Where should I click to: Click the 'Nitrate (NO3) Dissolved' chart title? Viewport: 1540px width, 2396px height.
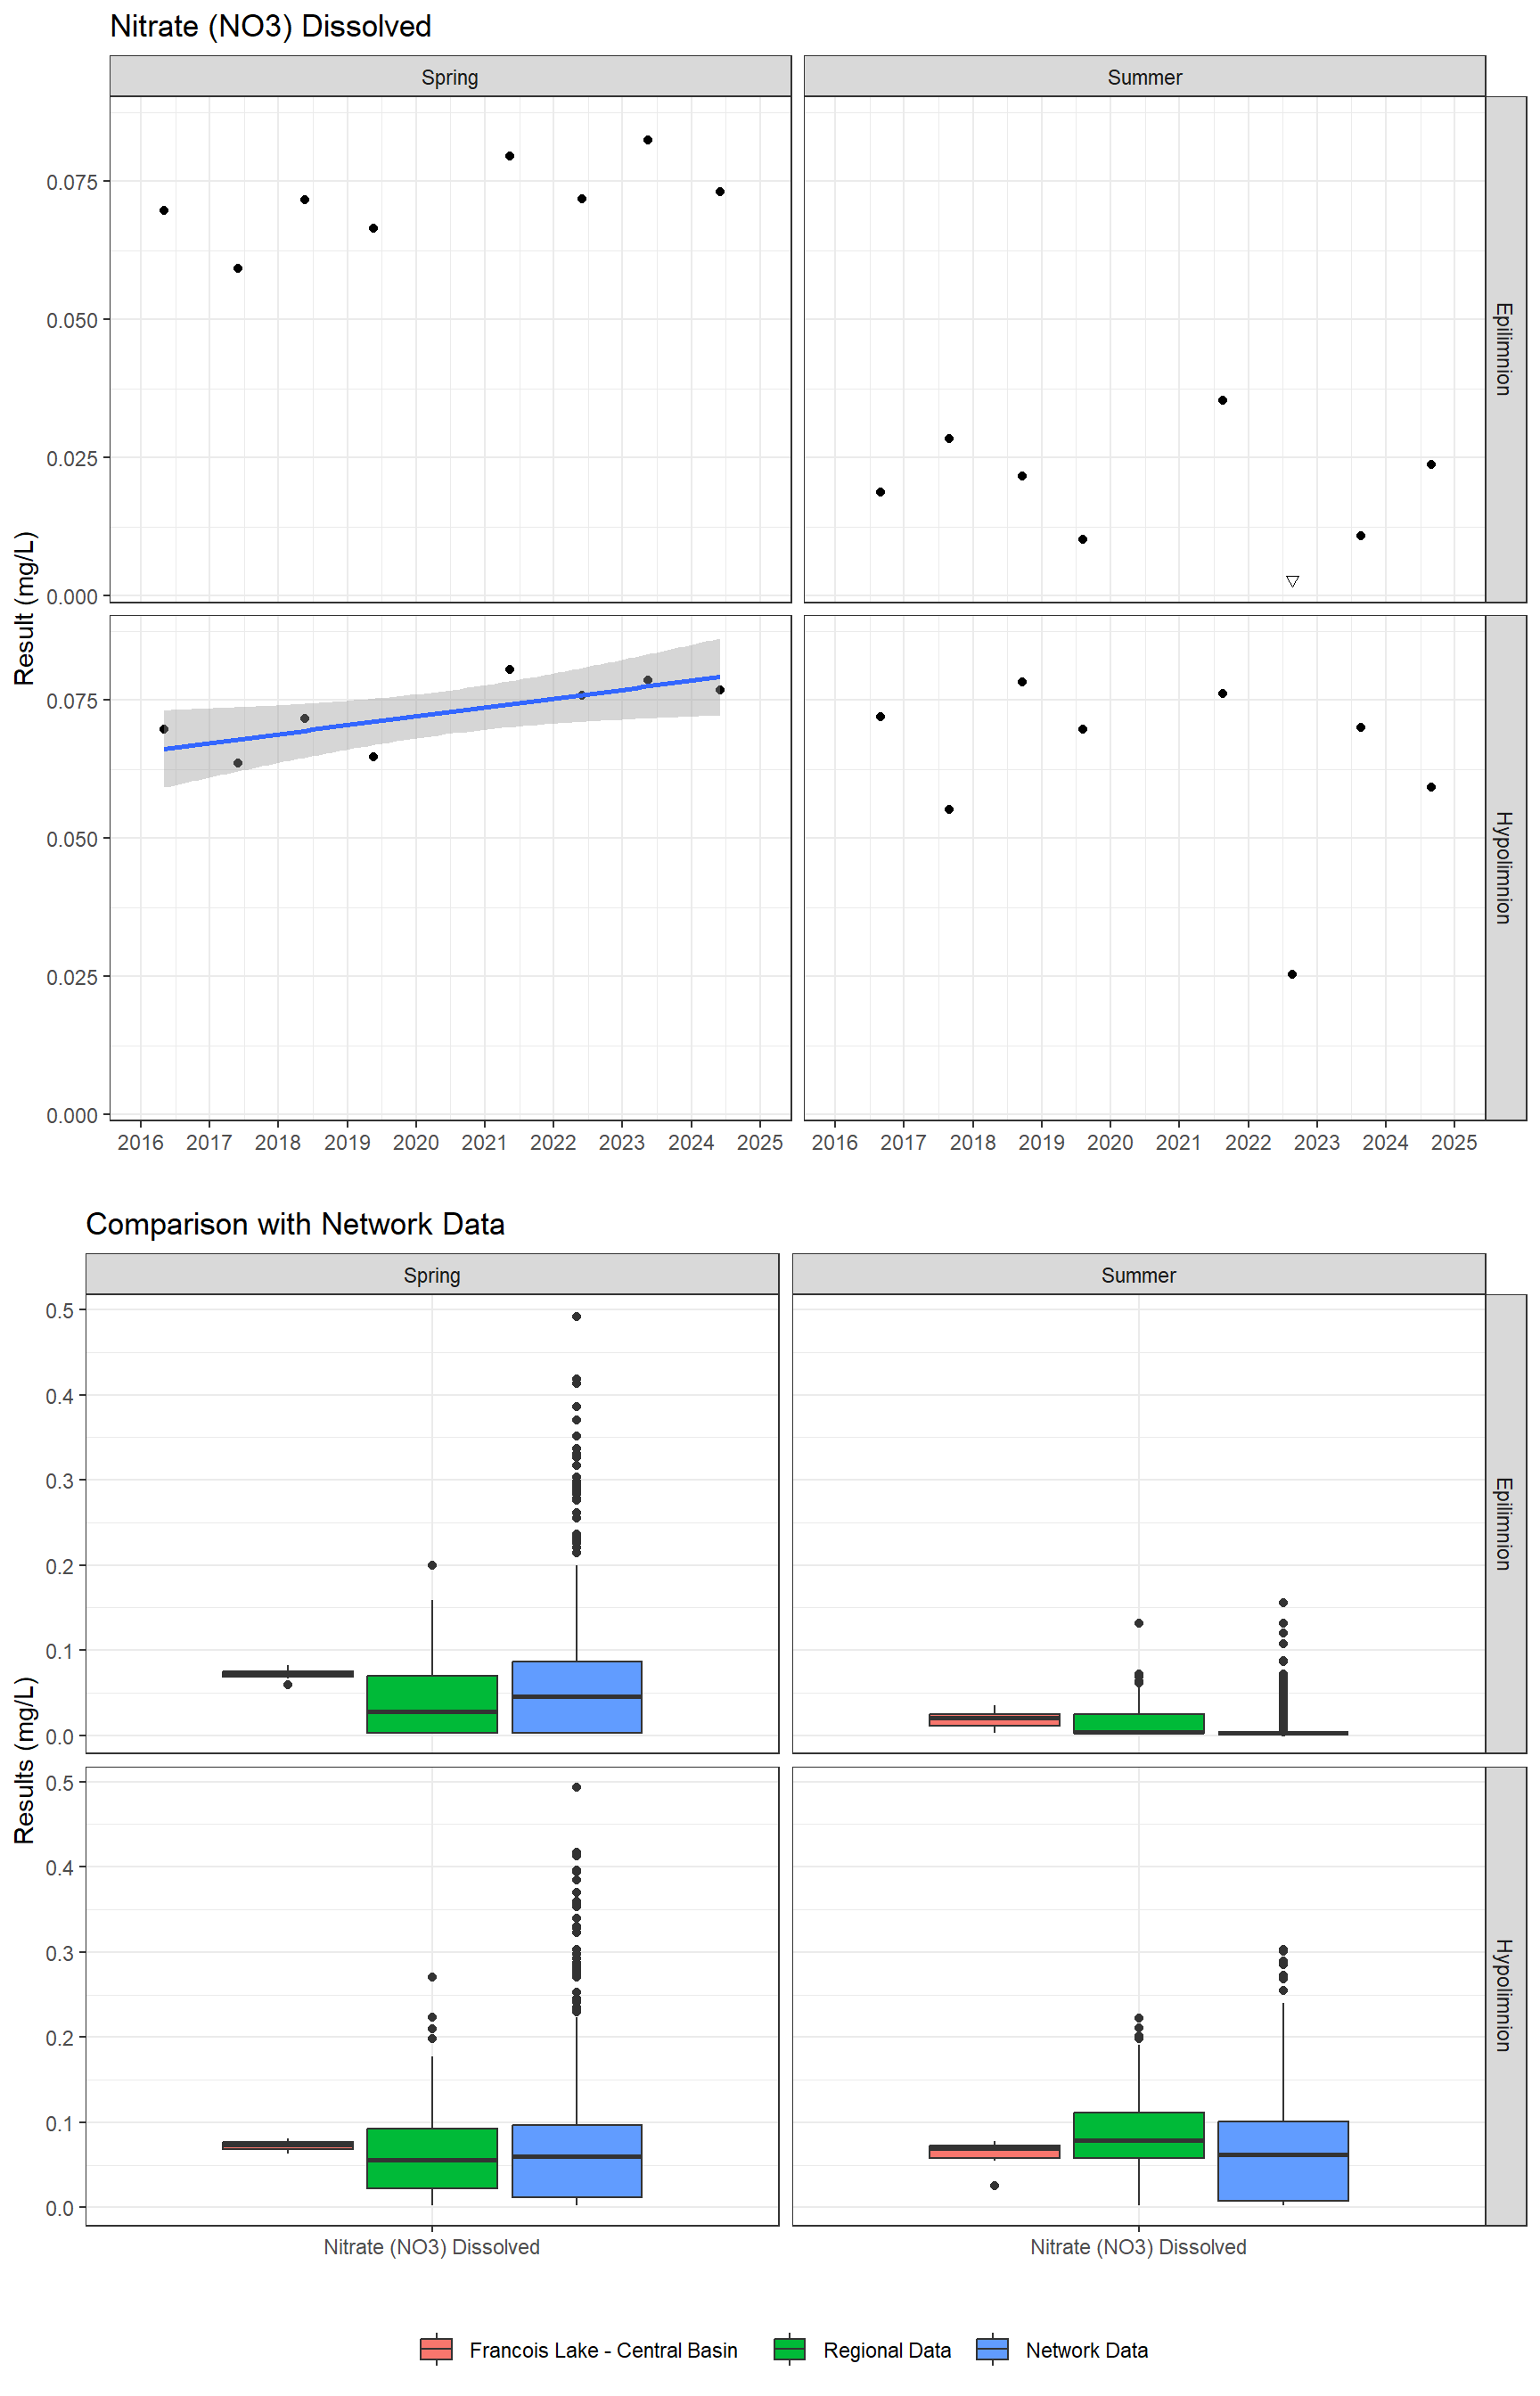(270, 26)
